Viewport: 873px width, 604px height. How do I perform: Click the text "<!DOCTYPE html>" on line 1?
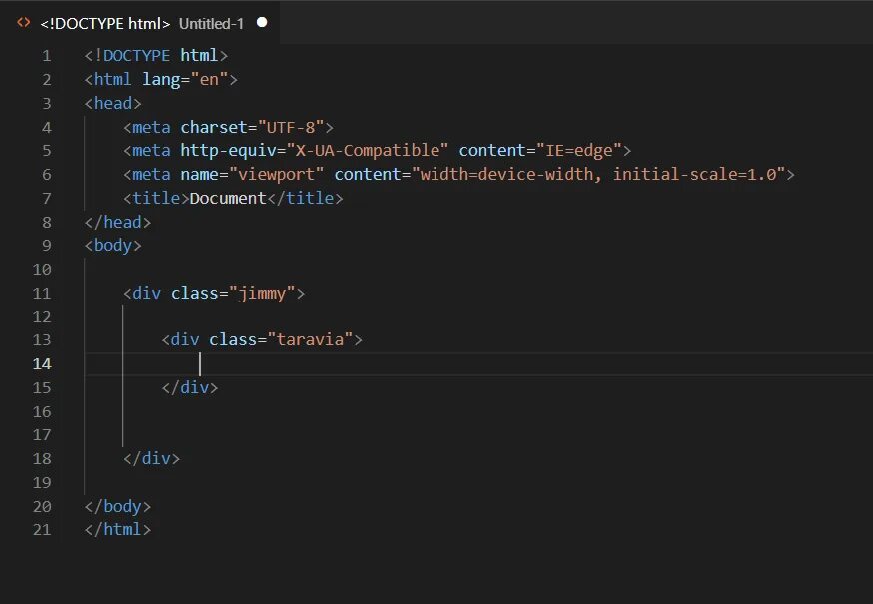pyautogui.click(x=156, y=56)
